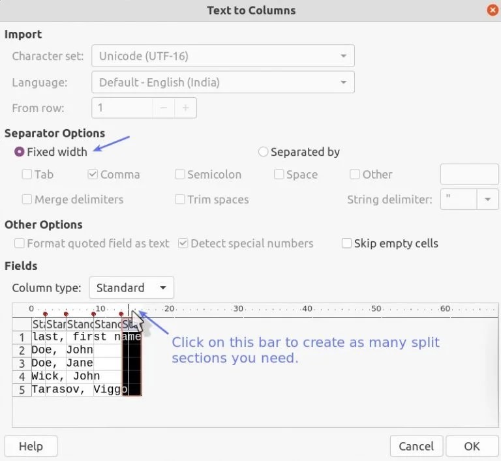Decrease the From row value

tap(164, 108)
